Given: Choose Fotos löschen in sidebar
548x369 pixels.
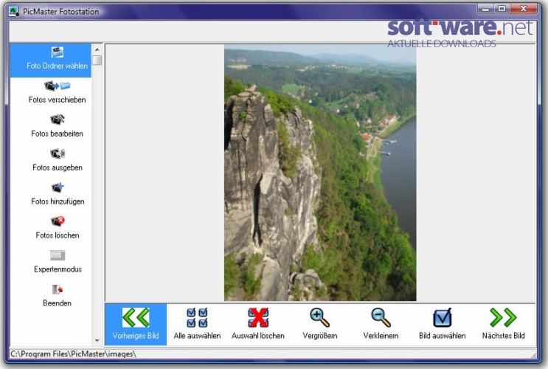Looking at the screenshot, I should pos(57,228).
